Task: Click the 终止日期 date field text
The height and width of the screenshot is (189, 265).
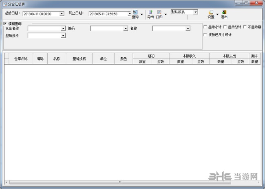Action: (104, 14)
